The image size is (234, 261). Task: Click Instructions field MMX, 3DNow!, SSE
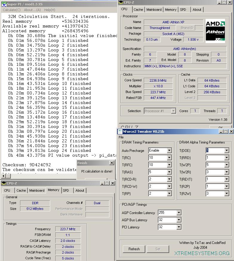click(185, 66)
